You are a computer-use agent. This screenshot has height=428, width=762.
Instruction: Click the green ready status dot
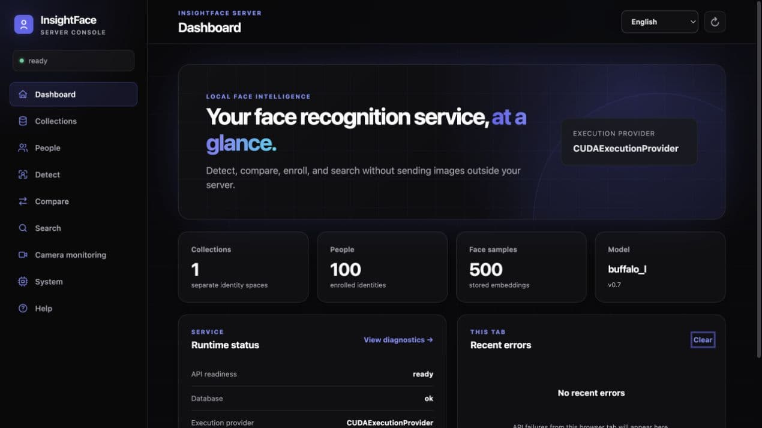[x=22, y=61]
